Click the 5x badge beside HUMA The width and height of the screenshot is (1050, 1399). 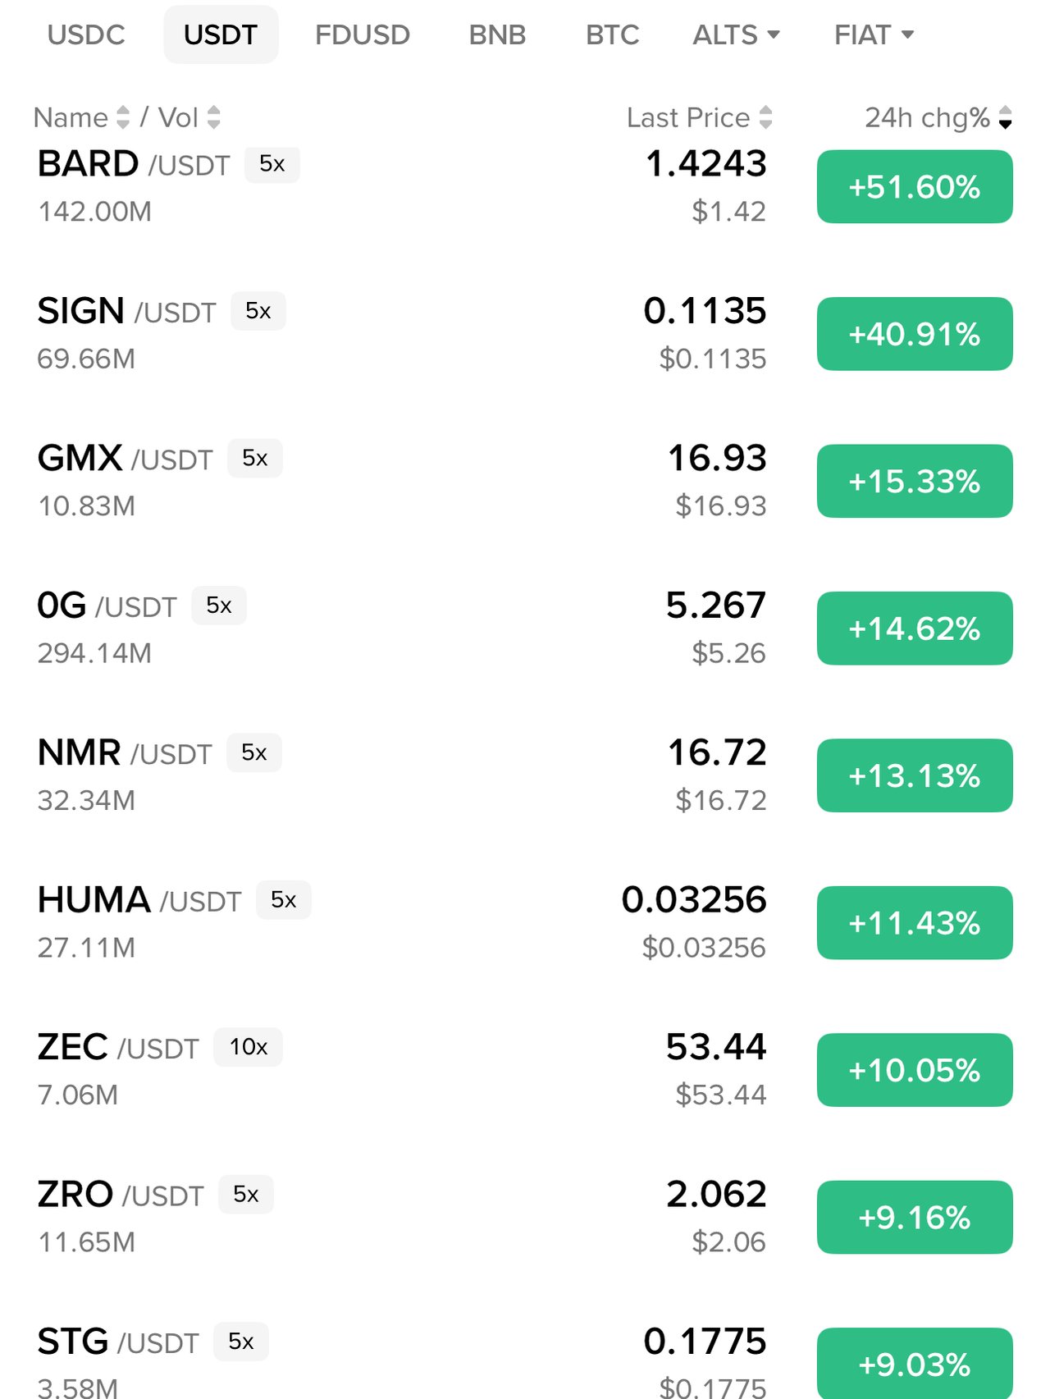[x=283, y=900]
